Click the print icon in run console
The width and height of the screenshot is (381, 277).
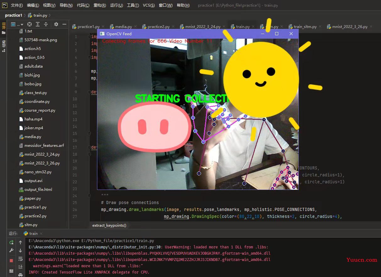(20, 274)
